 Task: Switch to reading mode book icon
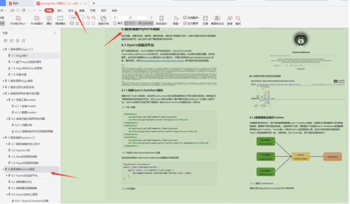60,20
